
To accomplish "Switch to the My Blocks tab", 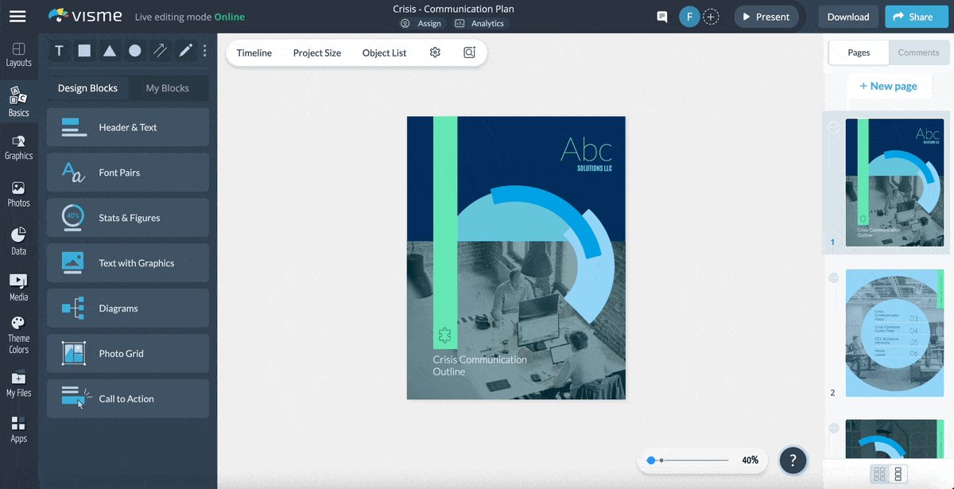I will [x=169, y=87].
